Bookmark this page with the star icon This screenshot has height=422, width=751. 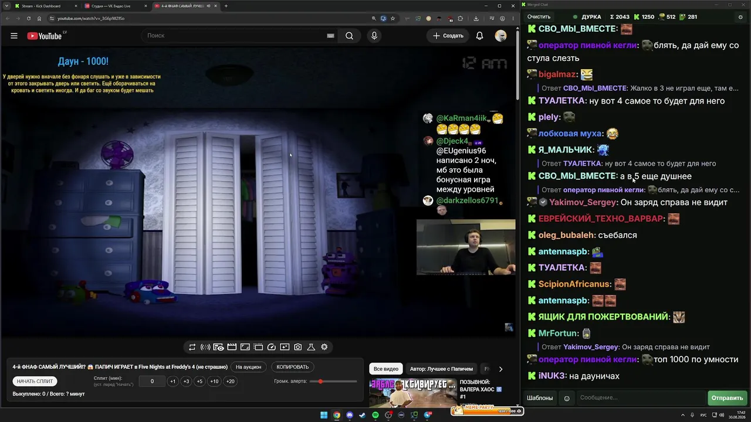pyautogui.click(x=393, y=18)
